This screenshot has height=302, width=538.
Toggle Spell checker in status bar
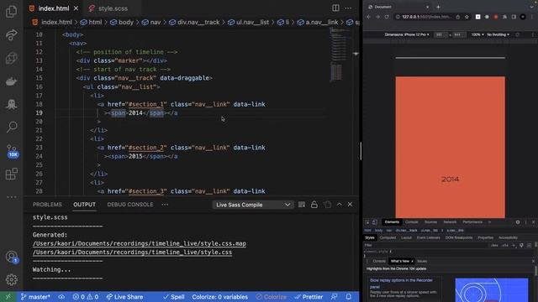[x=174, y=297]
